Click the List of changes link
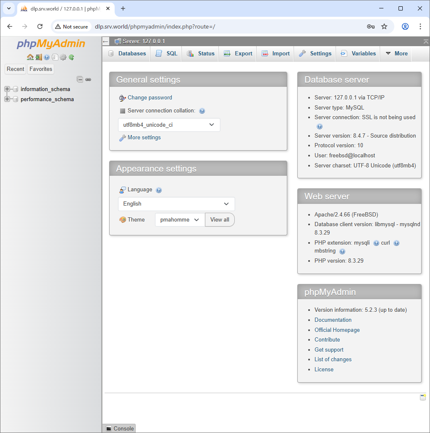Screen dimensions: 430x433 point(333,359)
